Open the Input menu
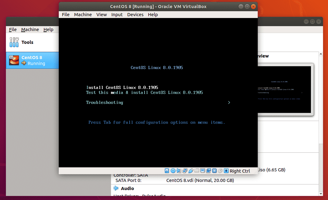This screenshot has width=328, height=200. (x=117, y=14)
